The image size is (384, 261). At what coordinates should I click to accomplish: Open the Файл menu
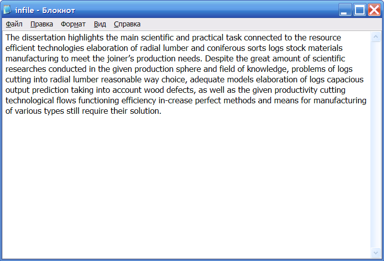tap(14, 24)
